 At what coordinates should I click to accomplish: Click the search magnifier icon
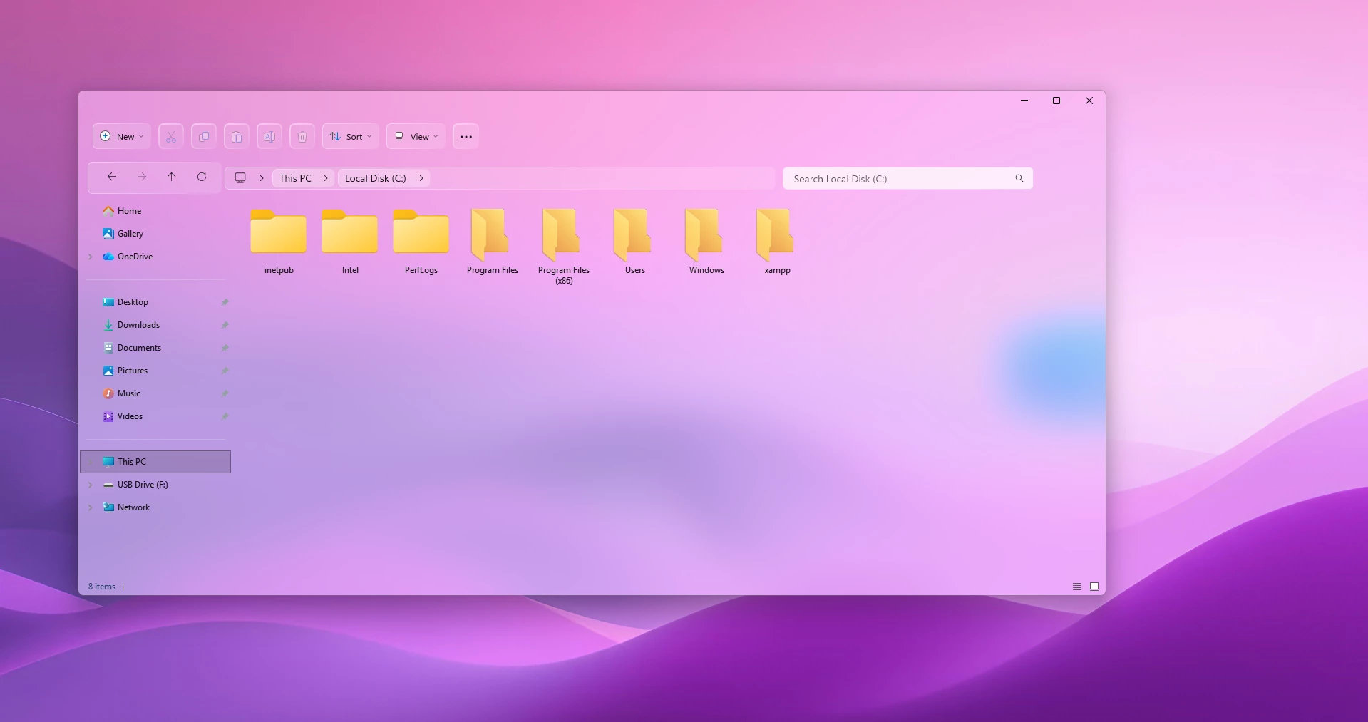(x=1019, y=178)
